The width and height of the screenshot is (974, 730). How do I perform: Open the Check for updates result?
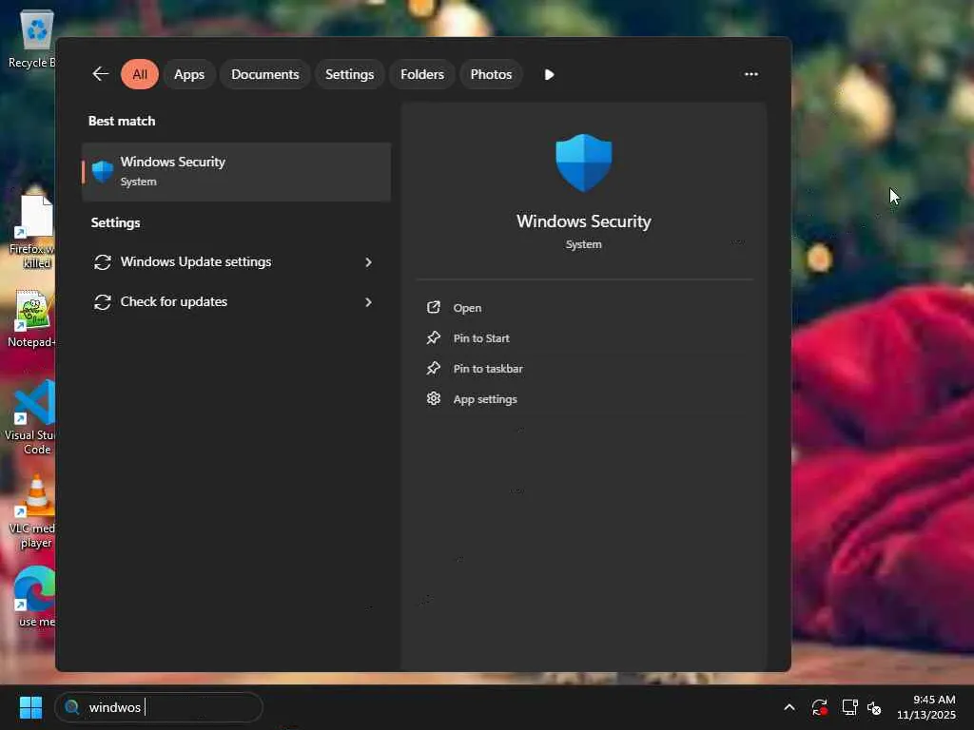(x=236, y=301)
